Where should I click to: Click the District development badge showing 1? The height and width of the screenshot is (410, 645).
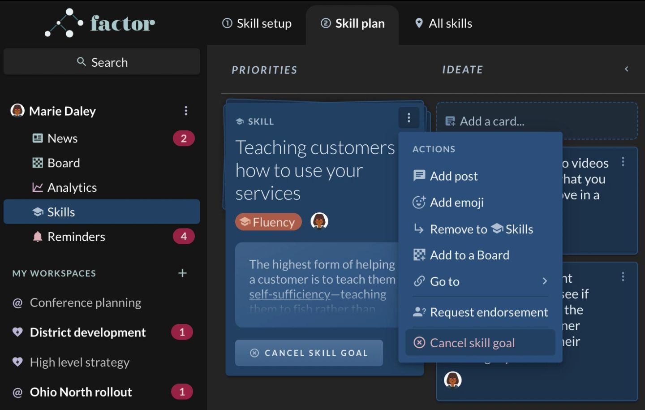click(182, 332)
